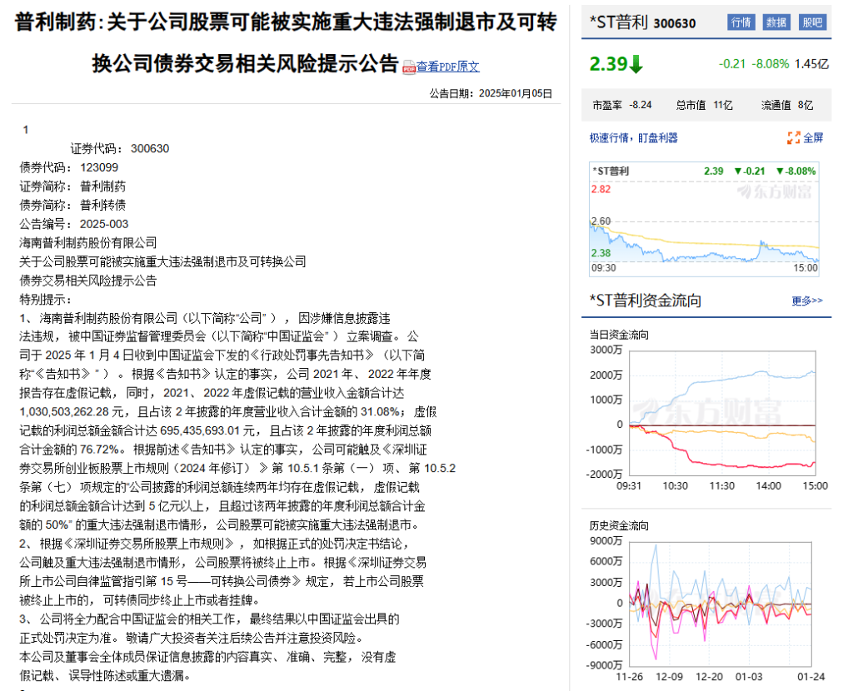Open the 股吧 tab button
The image size is (853, 691).
[x=812, y=22]
